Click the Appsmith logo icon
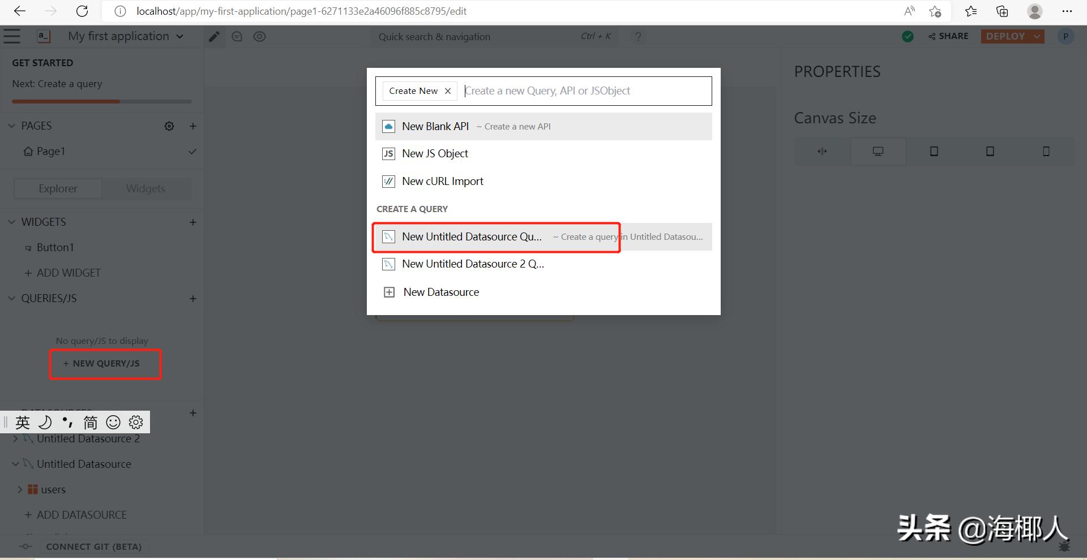 pos(44,36)
